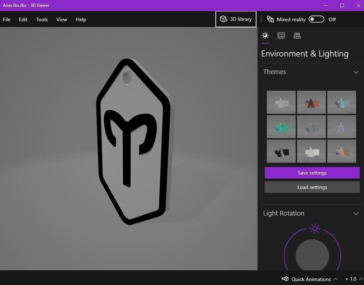This screenshot has height=285, width=364.
Task: Open the View menu
Action: click(x=62, y=19)
